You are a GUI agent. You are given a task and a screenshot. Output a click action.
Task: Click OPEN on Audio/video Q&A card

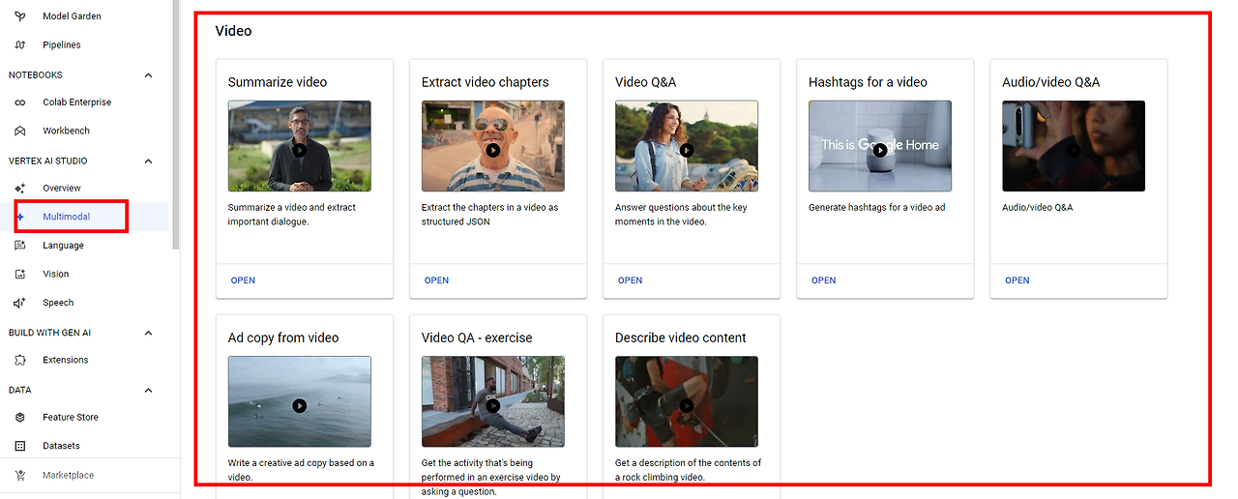coord(1017,280)
